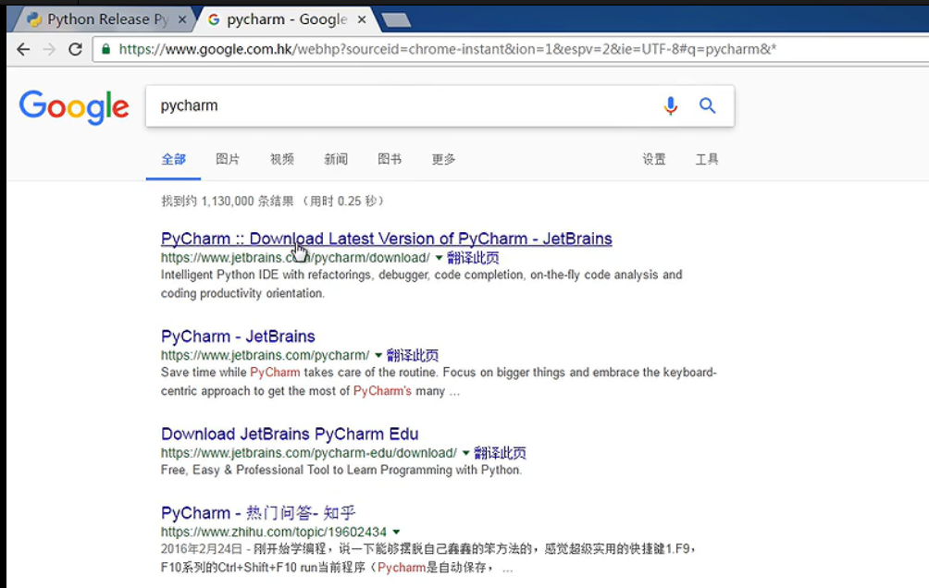This screenshot has height=588, width=929.
Task: Close the Python Release tab
Action: pyautogui.click(x=182, y=19)
